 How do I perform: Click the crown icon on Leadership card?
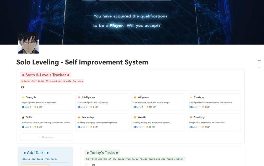[x=79, y=117]
